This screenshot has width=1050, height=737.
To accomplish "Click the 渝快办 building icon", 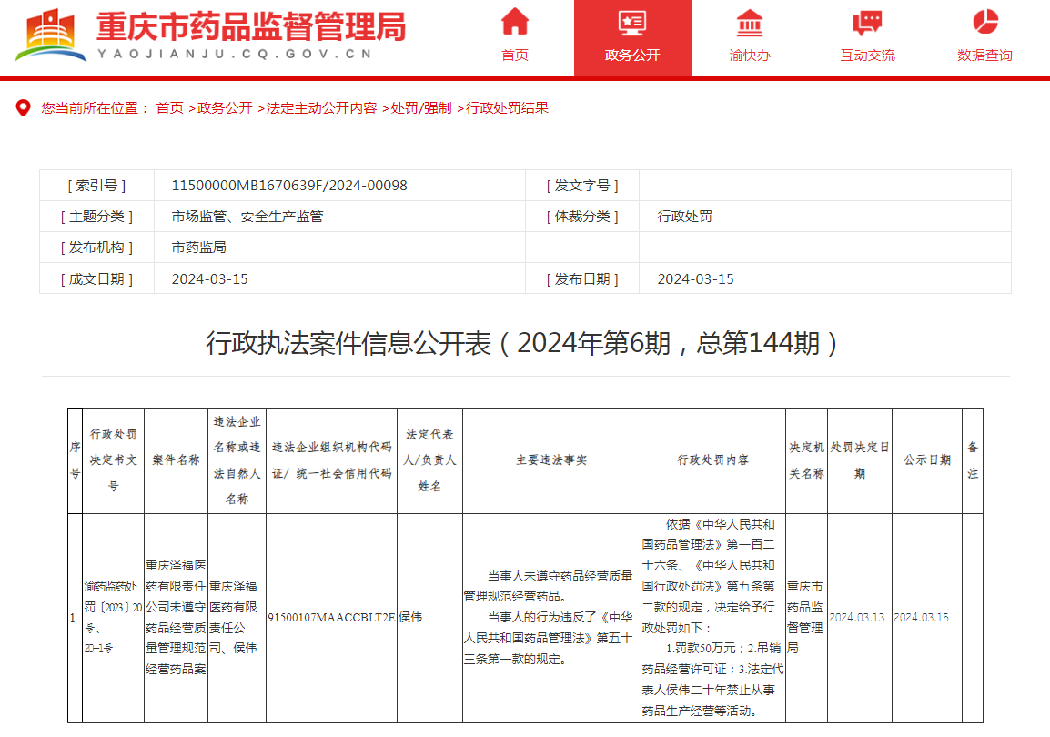I will coord(750,23).
